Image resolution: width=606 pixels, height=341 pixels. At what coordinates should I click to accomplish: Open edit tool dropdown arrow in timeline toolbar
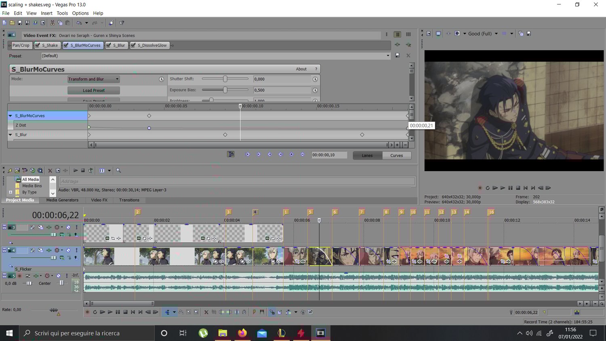(174, 312)
